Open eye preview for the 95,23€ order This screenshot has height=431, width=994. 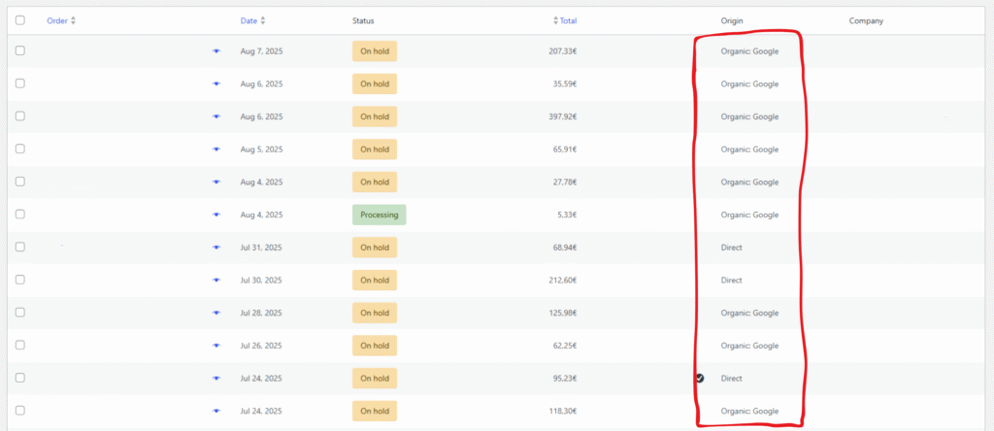(x=216, y=379)
